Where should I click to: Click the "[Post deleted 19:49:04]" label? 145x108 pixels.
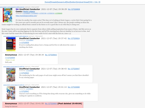(x=70, y=103)
